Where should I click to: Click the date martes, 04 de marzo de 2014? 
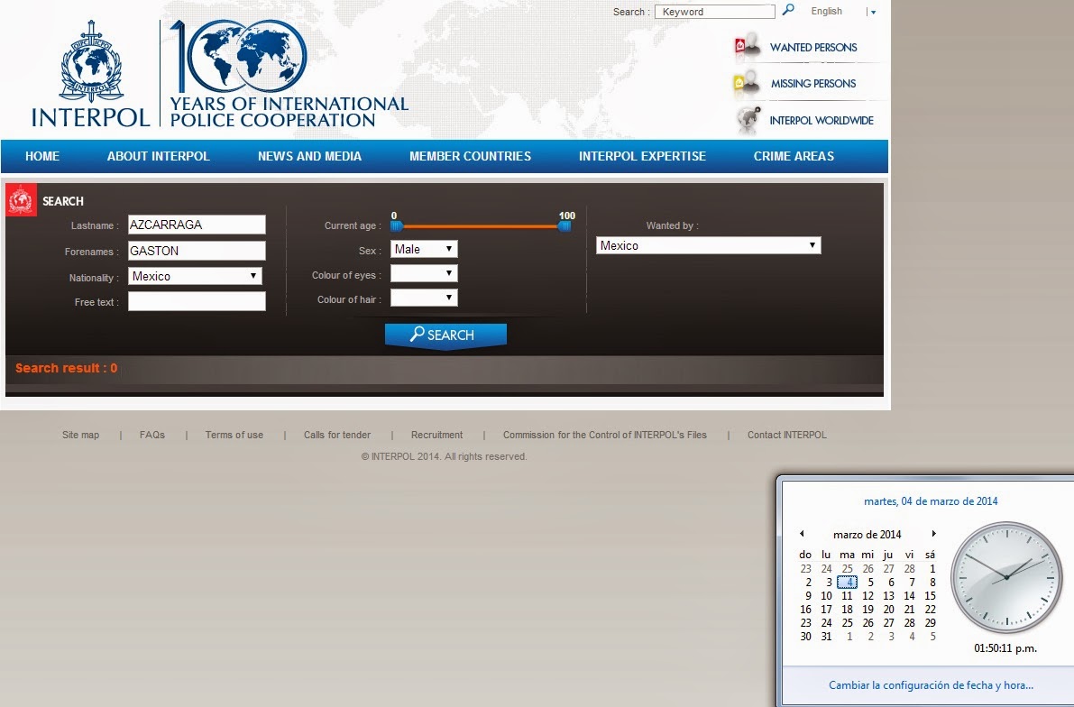click(931, 501)
